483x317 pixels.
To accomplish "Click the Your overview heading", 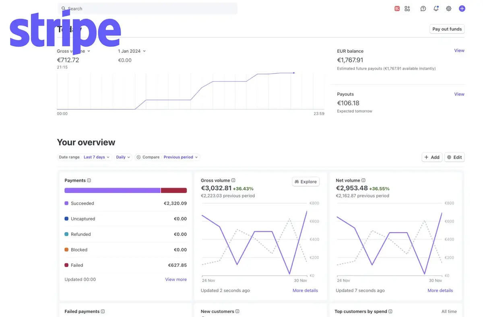I will 86,142.
